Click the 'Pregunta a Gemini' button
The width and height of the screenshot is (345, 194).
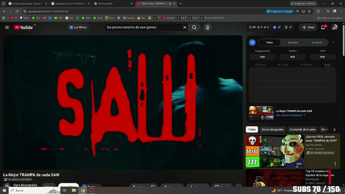click(303, 4)
